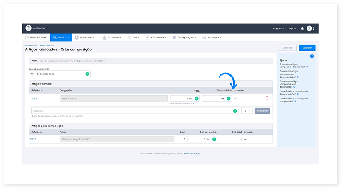Delete the EXE.3 article row
The height and width of the screenshot is (190, 343).
(267, 98)
